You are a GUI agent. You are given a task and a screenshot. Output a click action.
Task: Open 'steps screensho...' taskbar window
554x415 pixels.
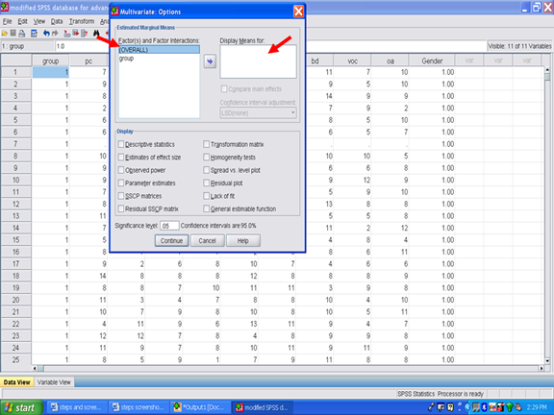click(138, 407)
